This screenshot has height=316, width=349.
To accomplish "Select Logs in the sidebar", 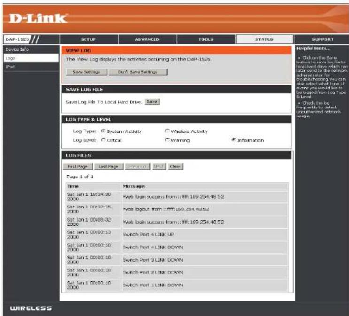I will tap(31, 58).
